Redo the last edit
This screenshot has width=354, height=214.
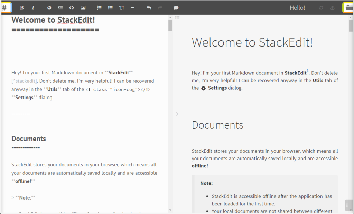click(x=160, y=8)
